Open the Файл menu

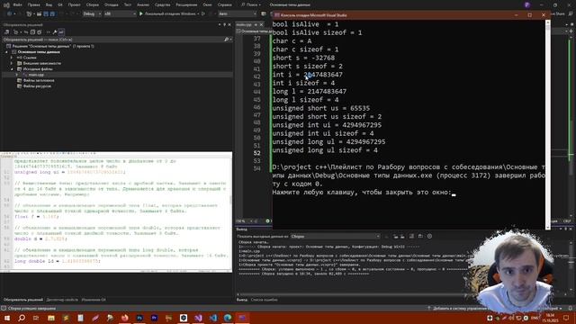17,4
